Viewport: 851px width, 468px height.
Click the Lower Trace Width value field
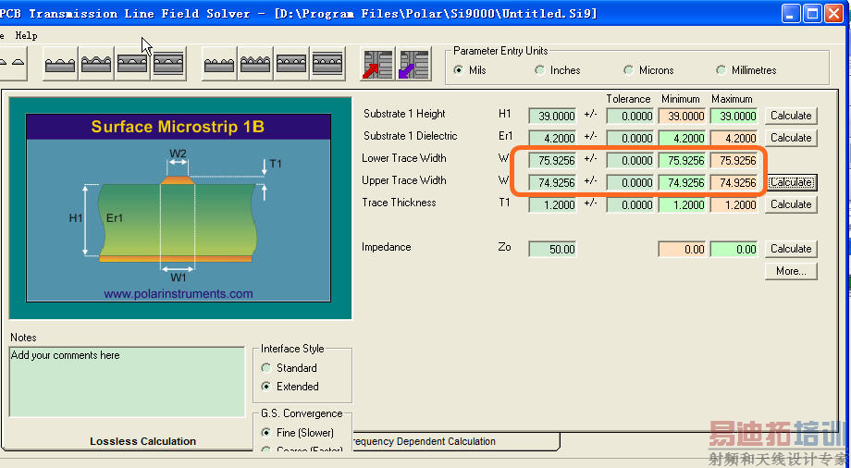552,161
